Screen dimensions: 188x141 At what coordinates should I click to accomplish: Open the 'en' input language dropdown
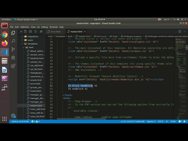tap(167, 19)
